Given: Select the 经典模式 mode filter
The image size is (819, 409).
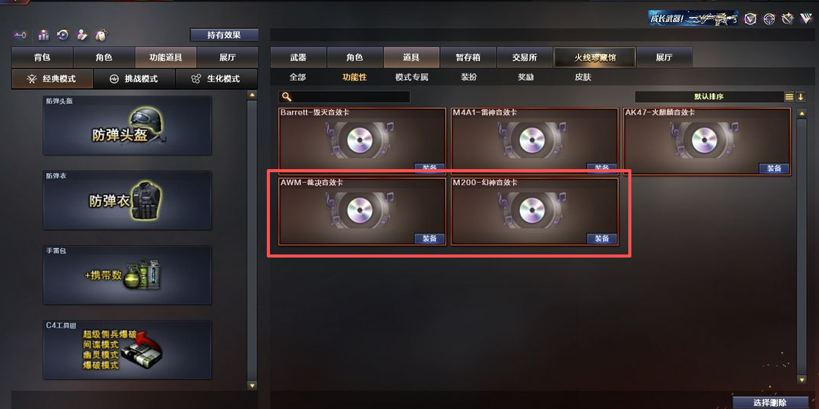Looking at the screenshot, I should tap(52, 79).
